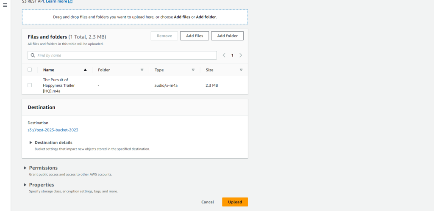This screenshot has width=434, height=211.
Task: Sort by Name ascending arrow
Action: (x=85, y=70)
